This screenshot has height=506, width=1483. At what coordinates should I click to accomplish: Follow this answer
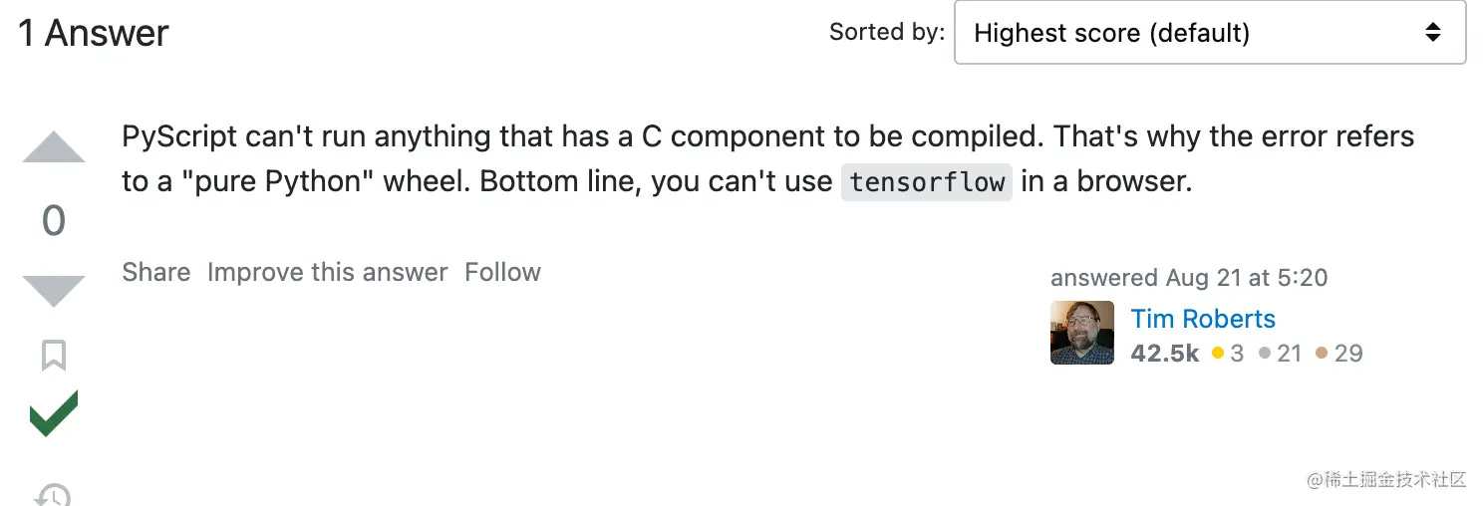[x=502, y=272]
